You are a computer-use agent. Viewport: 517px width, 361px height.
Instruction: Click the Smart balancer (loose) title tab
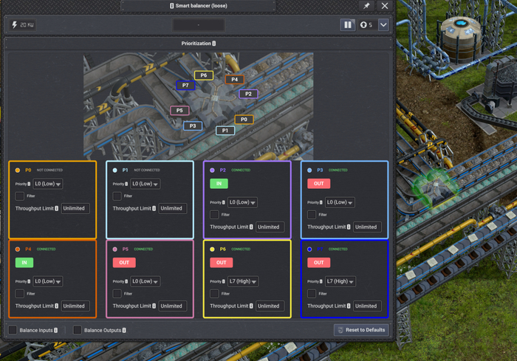(198, 6)
